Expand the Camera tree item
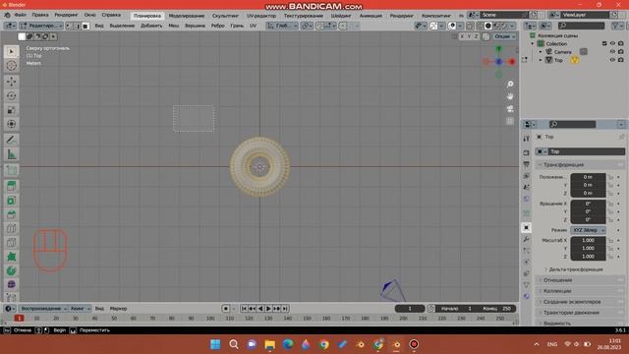Image resolution: width=629 pixels, height=354 pixels. (x=541, y=52)
